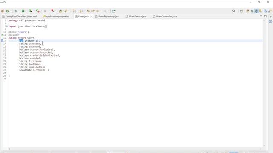Screen dimensions: 273x153
Task: Click the horizontal scrollbar left arrow
Action: point(9,149)
